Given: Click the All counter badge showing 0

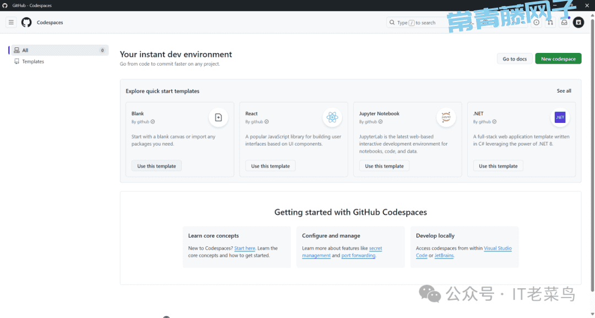Looking at the screenshot, I should pos(102,50).
